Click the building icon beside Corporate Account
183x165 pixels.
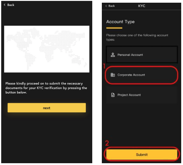[x=113, y=75]
